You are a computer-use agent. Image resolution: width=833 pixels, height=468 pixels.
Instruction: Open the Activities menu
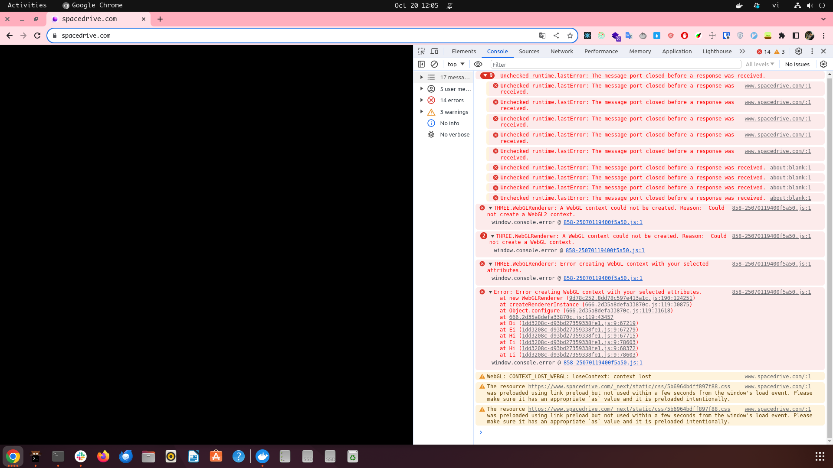pyautogui.click(x=27, y=5)
